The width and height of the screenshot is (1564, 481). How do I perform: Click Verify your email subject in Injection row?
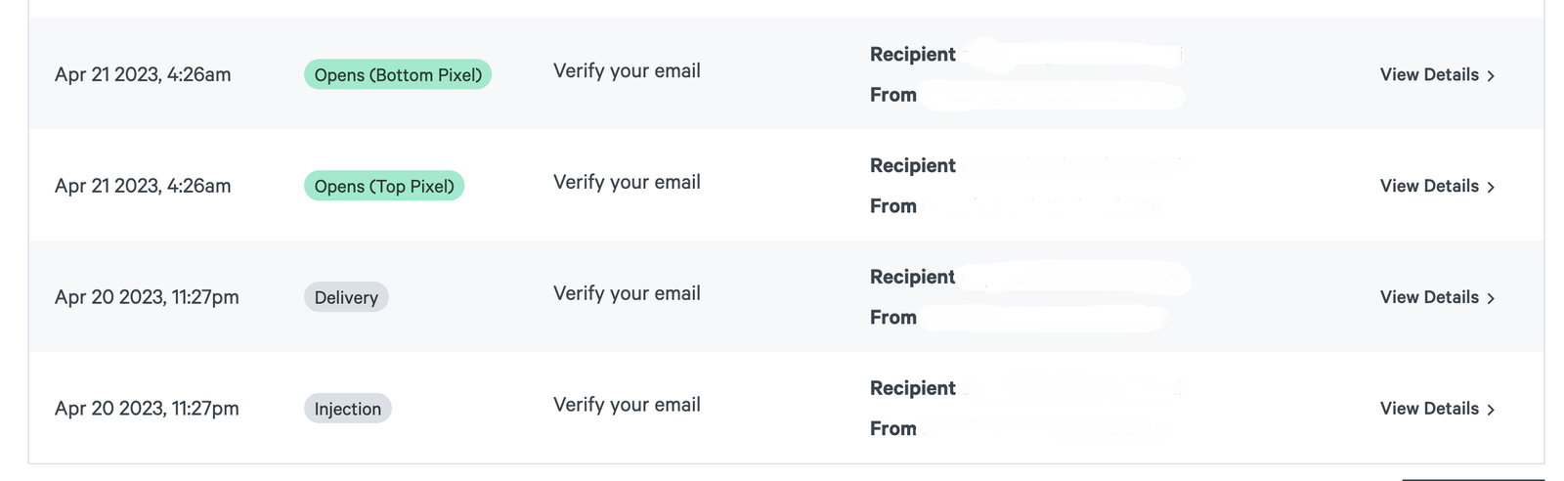pyautogui.click(x=627, y=405)
